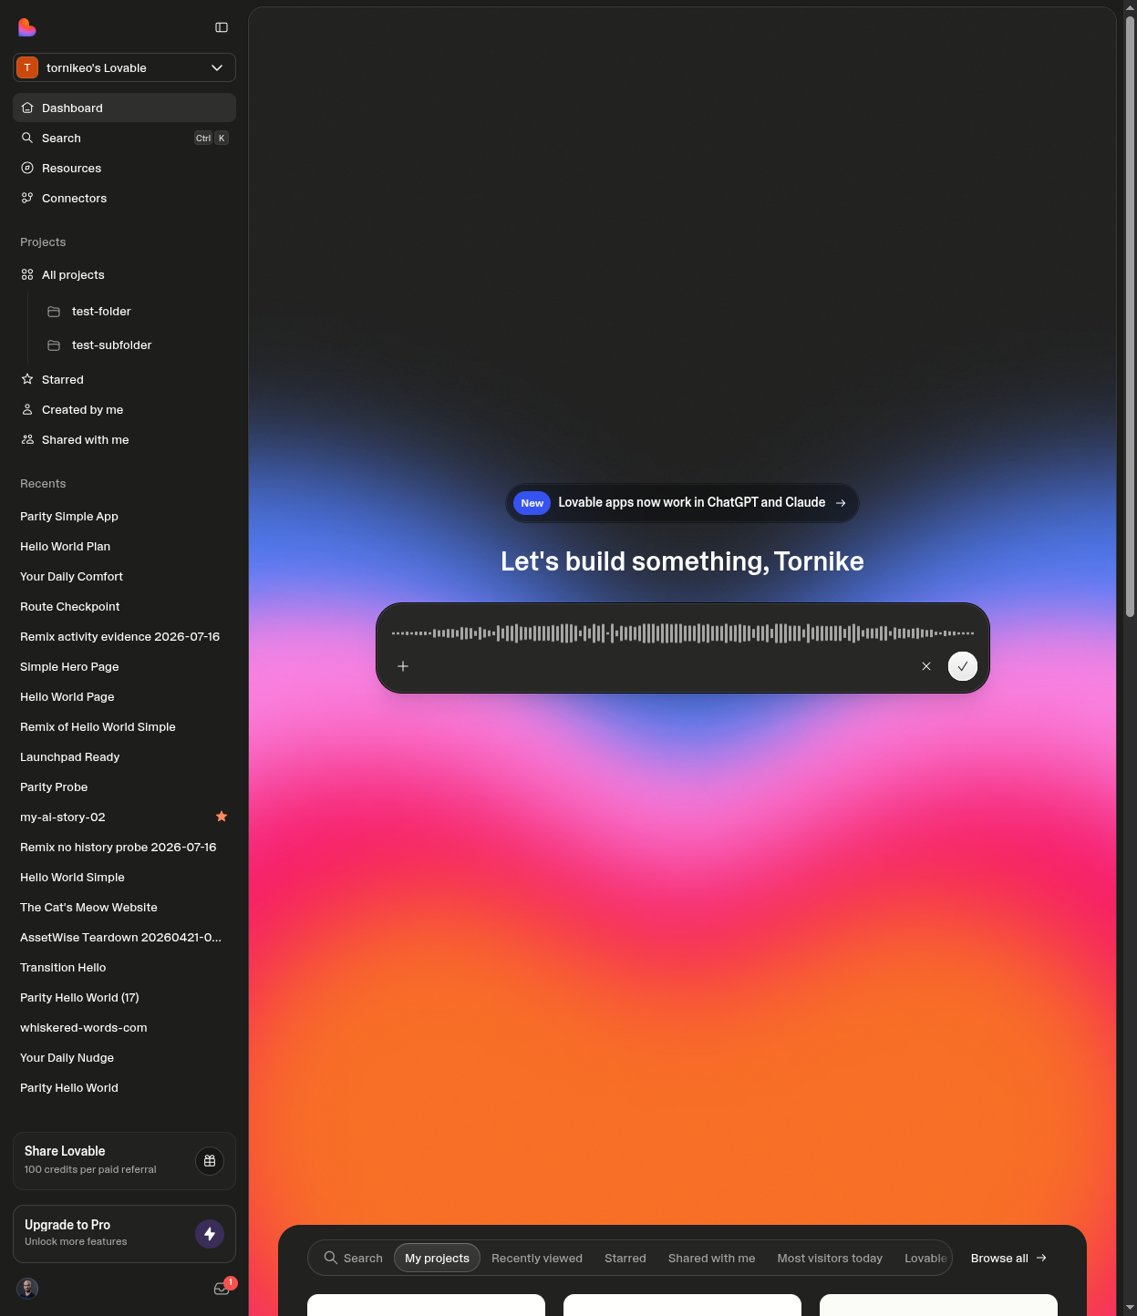Show Created by me projects

(124, 409)
